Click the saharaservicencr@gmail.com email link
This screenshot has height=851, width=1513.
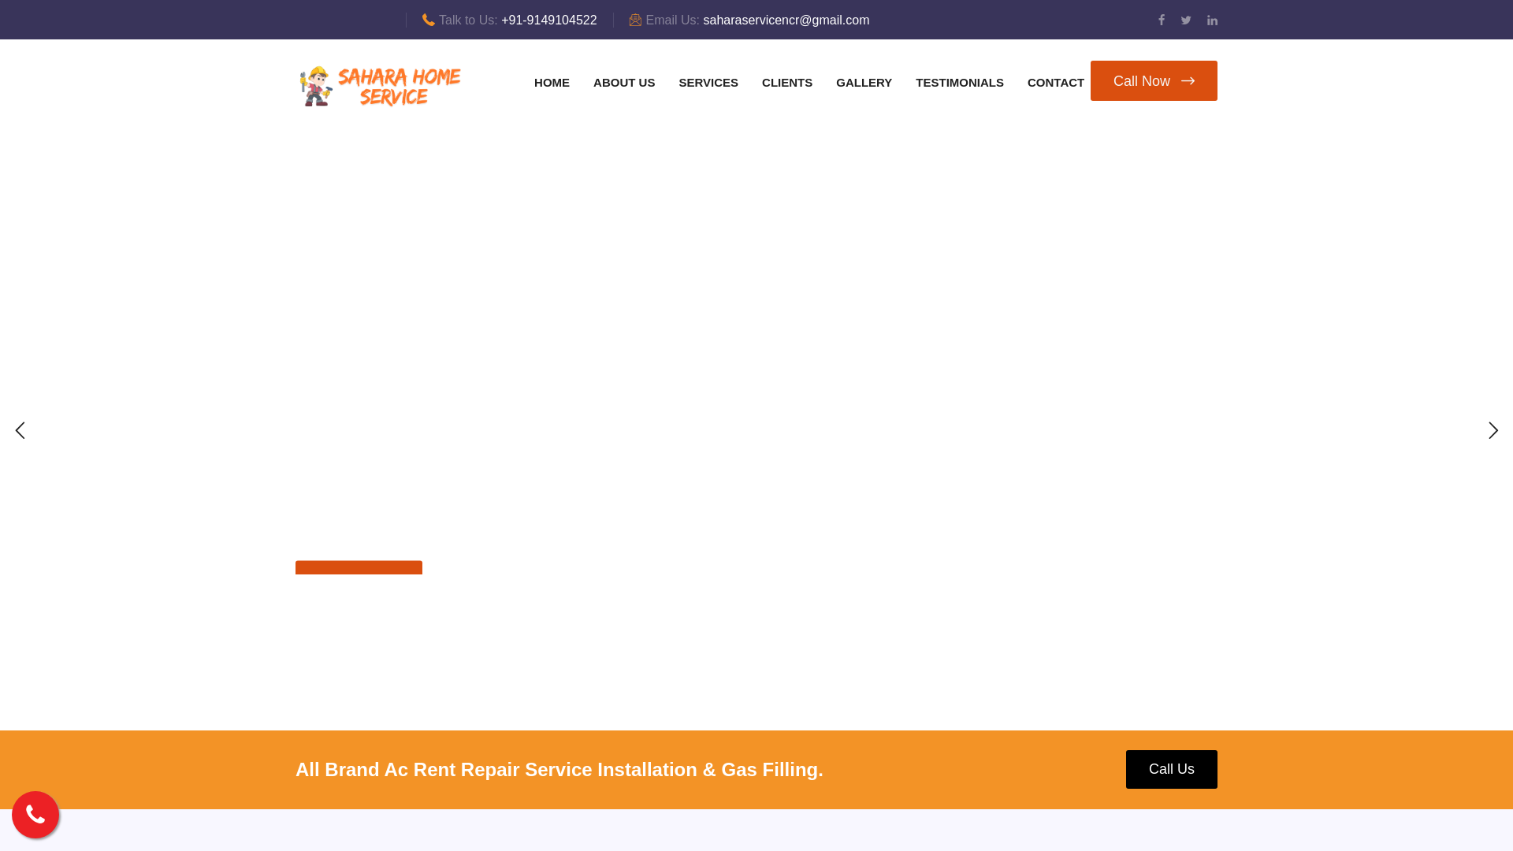coord(786,20)
